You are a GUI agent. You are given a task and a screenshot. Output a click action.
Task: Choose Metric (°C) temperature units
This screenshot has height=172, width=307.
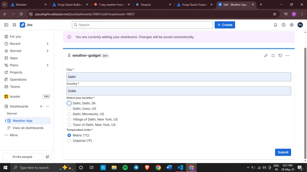pyautogui.click(x=69, y=135)
